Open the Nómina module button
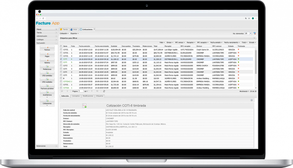Image resolution: width=293 pixels, height=168 pixels. pos(47,61)
